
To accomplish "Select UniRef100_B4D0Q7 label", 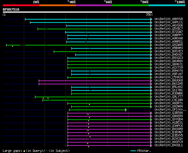I will coord(169,55).
